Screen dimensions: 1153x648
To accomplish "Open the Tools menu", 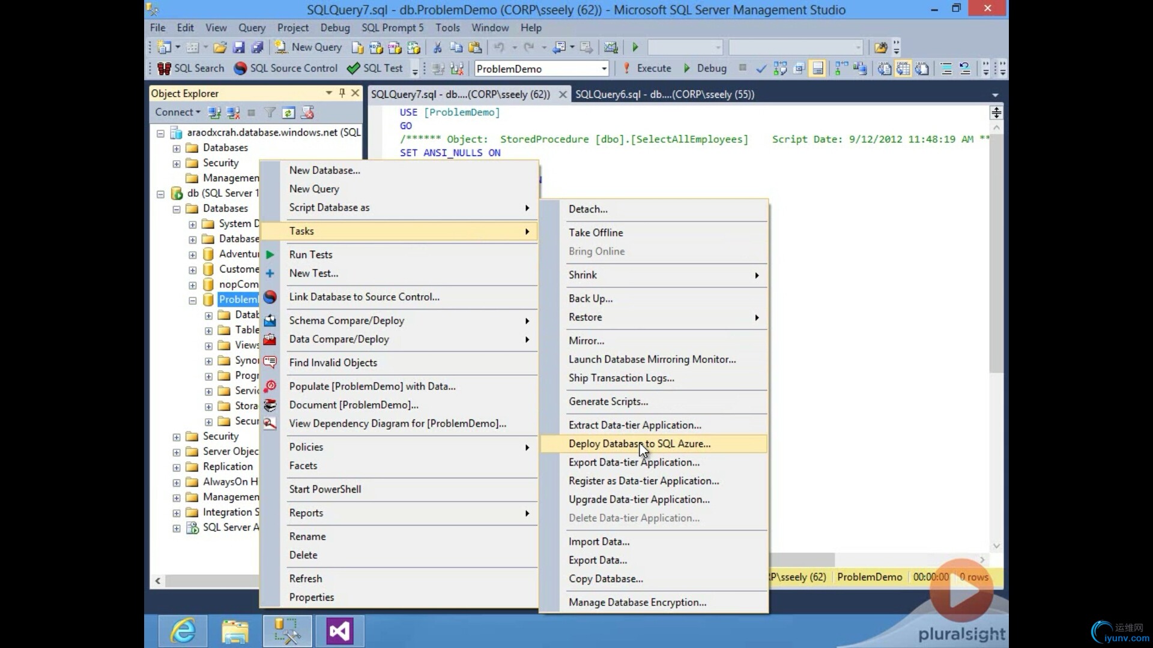I will coord(447,28).
